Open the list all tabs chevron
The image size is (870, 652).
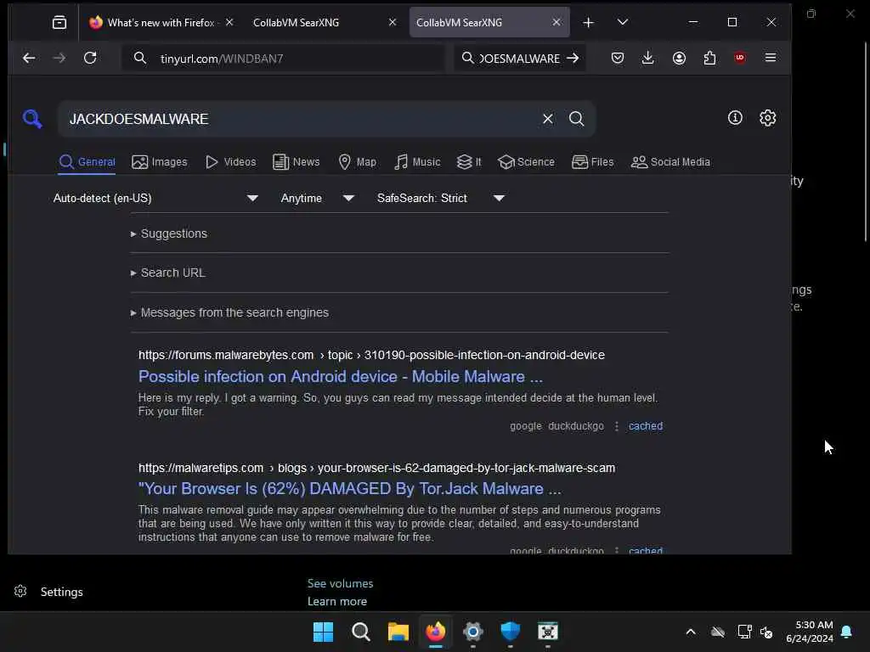pos(623,22)
